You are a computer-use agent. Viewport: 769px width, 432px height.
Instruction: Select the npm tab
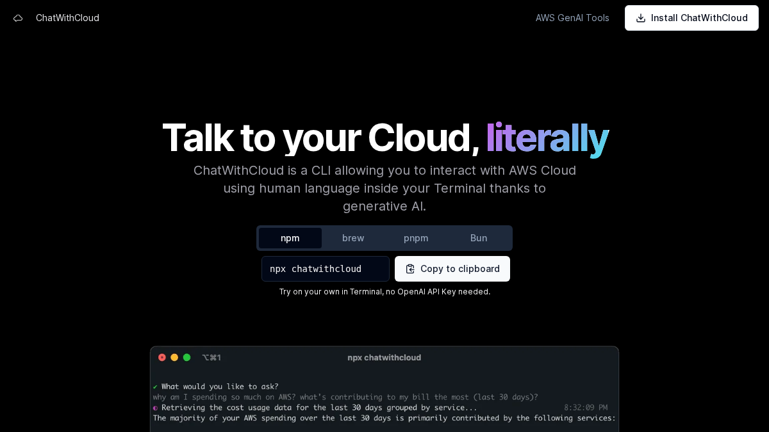click(x=290, y=238)
